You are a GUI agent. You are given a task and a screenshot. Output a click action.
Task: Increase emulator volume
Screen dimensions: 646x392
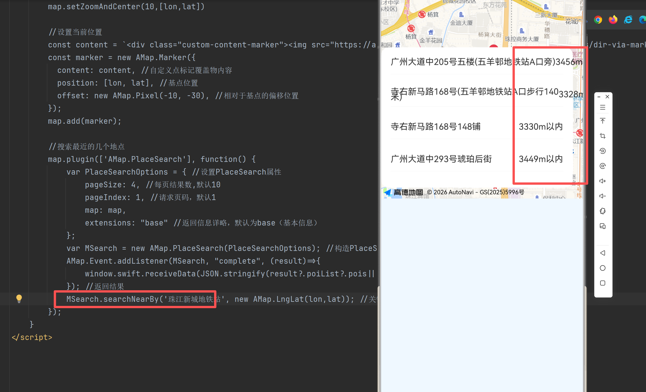603,181
